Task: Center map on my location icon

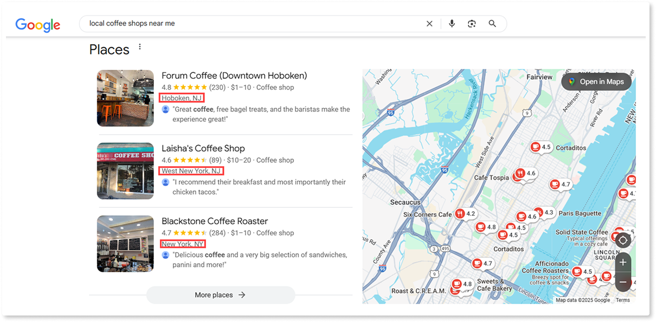Action: coord(623,240)
